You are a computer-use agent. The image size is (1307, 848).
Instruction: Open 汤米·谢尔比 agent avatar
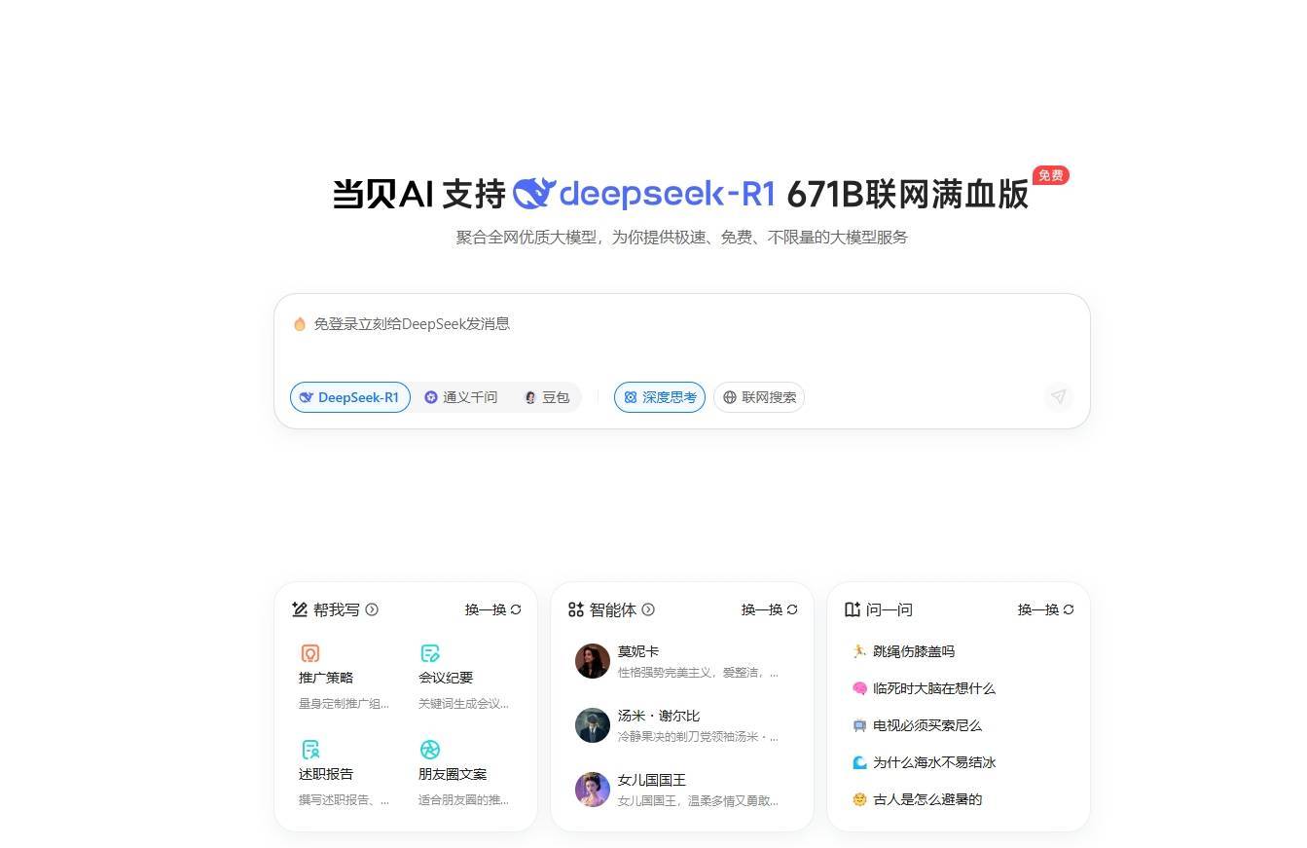click(593, 725)
